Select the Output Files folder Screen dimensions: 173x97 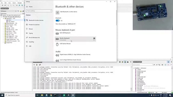click(x=9, y=43)
